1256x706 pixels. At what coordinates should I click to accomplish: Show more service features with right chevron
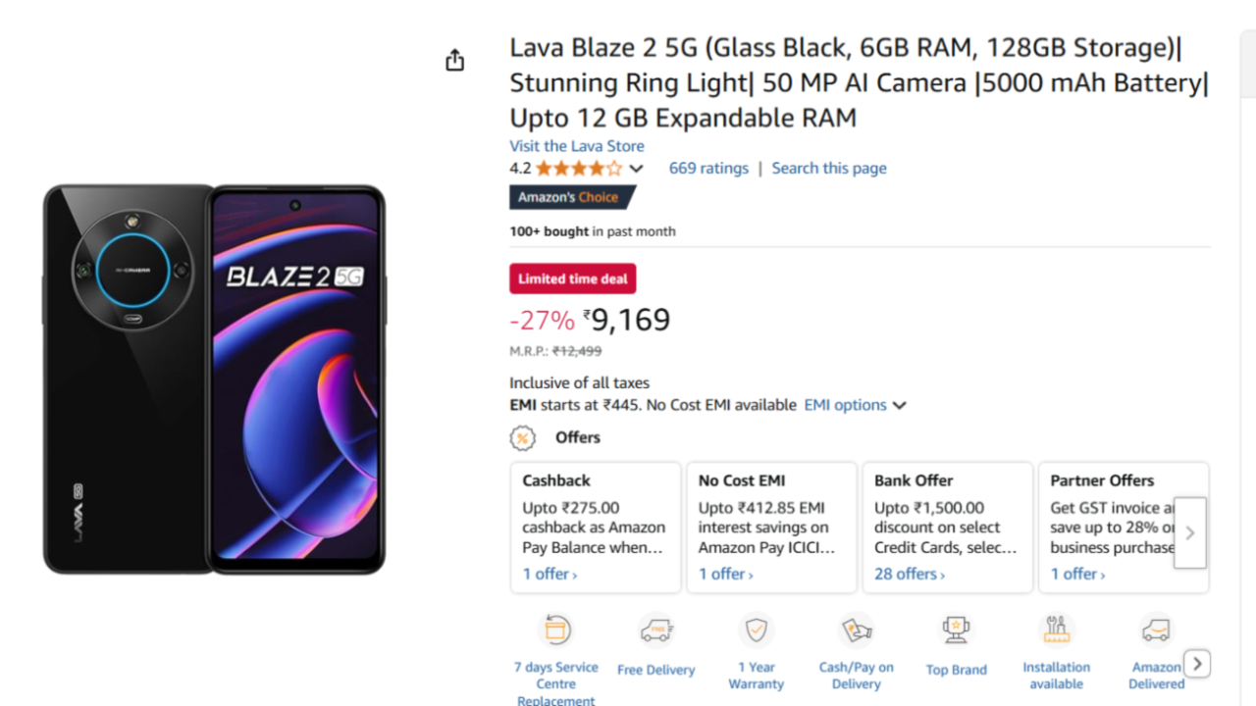(x=1196, y=664)
